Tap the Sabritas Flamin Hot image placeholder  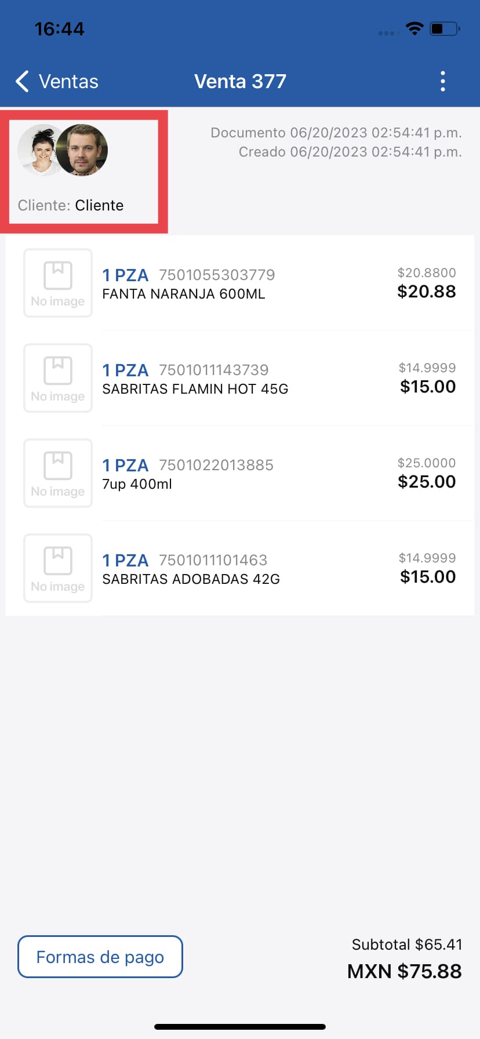(x=58, y=378)
